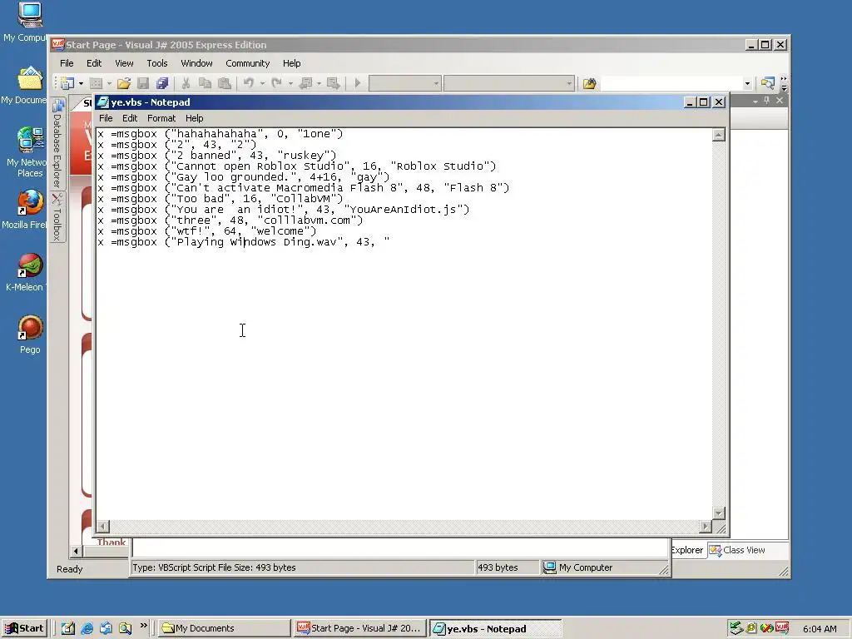Click inside the Find text combo box
The height and width of the screenshot is (639, 852).
point(671,83)
